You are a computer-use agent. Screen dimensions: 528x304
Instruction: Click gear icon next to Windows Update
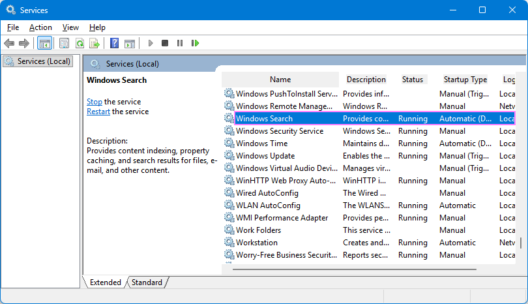click(229, 155)
